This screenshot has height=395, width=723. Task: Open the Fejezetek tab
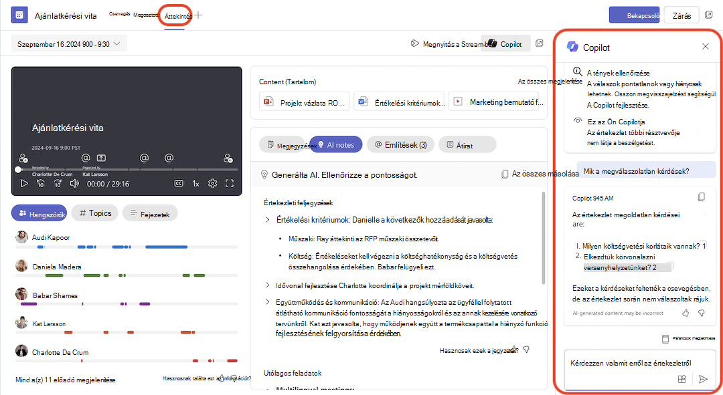click(150, 213)
